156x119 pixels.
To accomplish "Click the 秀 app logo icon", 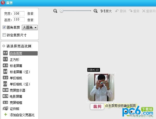I will pyautogui.click(x=3, y=3).
